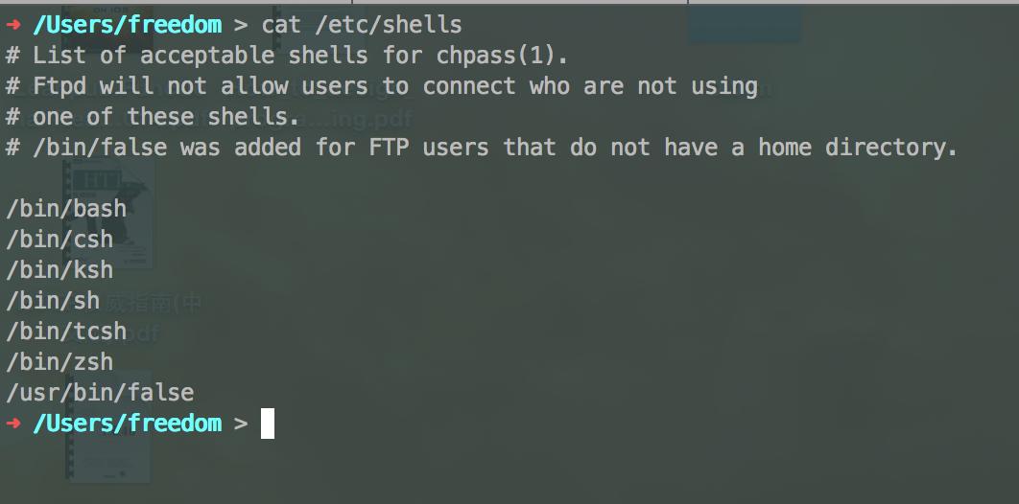Click the > symbol on the empty prompt
1019x504 pixels.
point(241,424)
